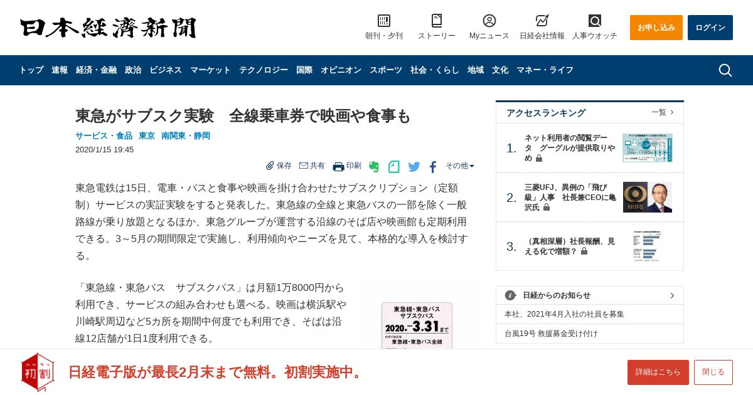753x395 pixels.
Task: Click the MUFG ranking 2 thumbnail
Action: tap(648, 197)
